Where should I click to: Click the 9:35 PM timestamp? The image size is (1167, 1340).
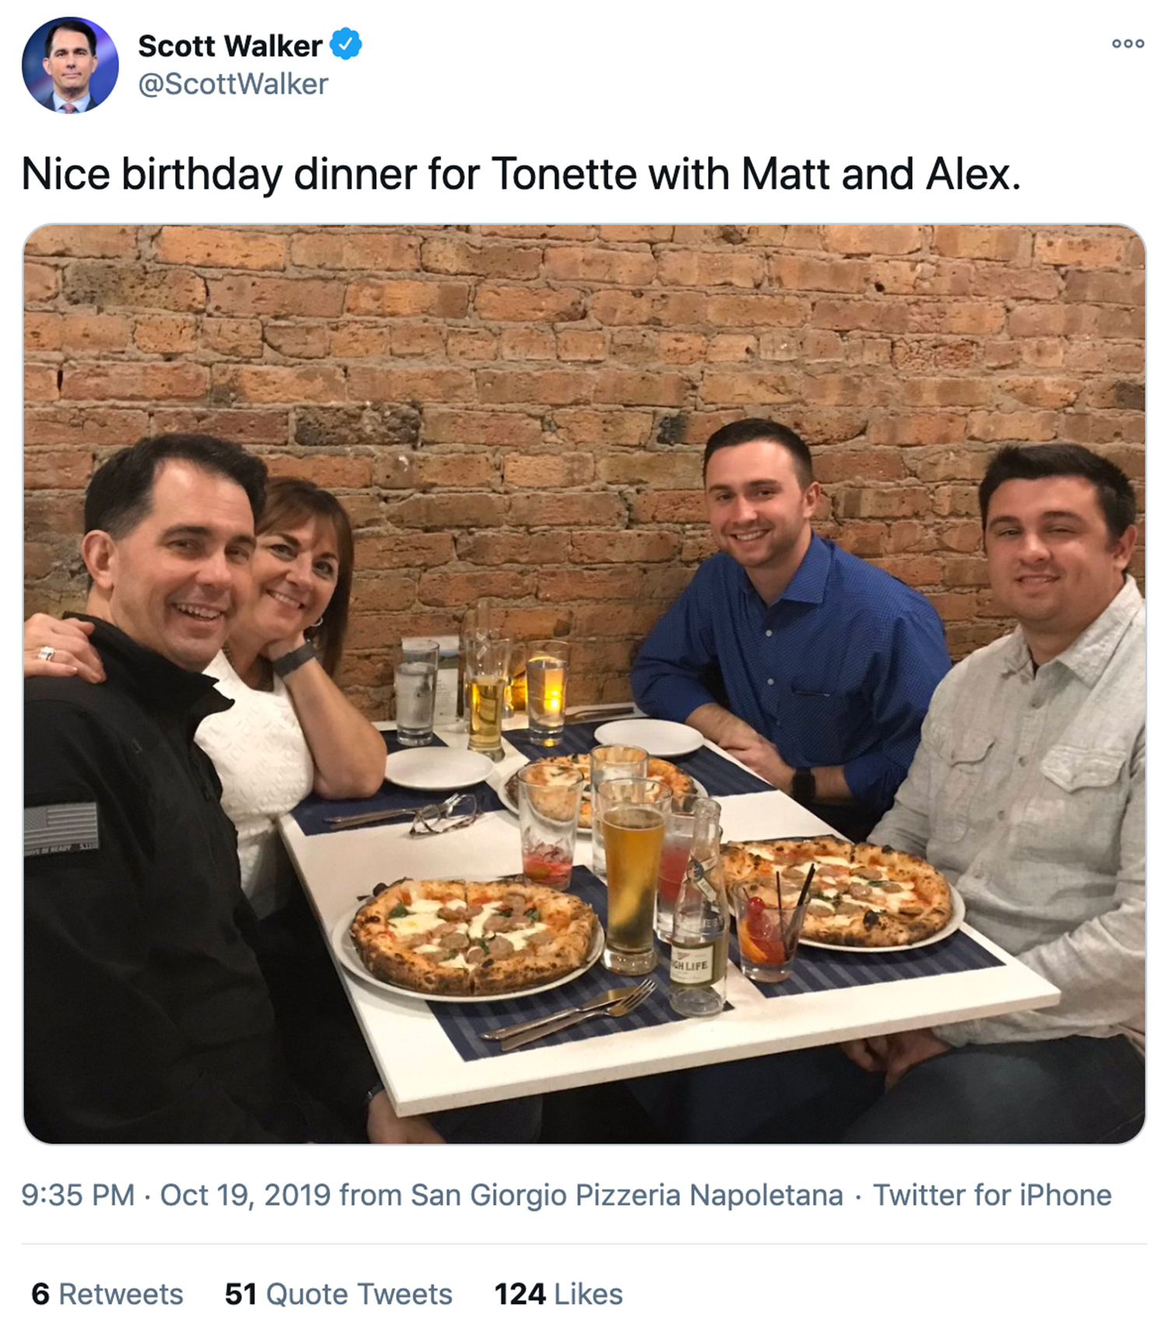coord(78,1195)
